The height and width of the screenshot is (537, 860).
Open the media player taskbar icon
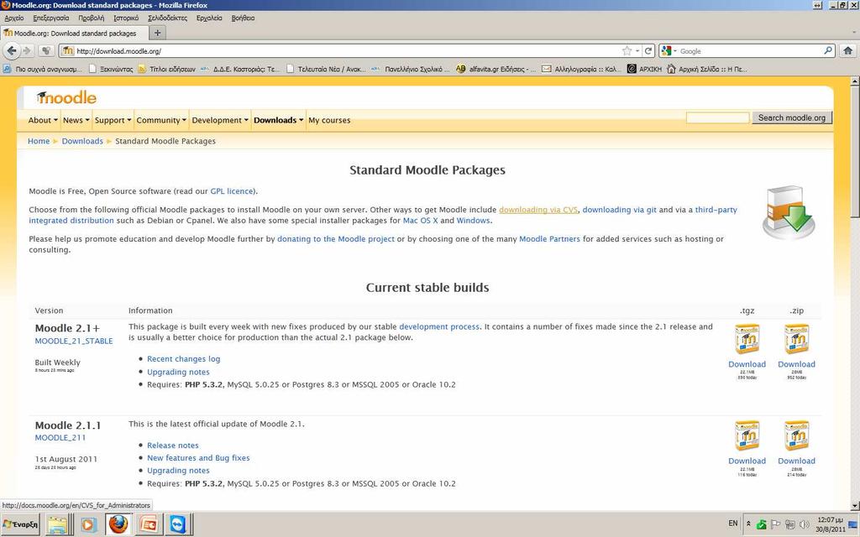pos(87,524)
